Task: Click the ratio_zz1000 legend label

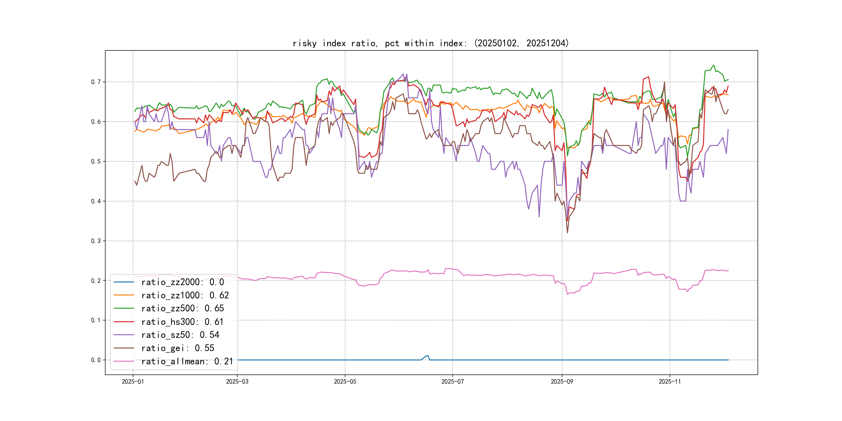Action: pyautogui.click(x=185, y=295)
